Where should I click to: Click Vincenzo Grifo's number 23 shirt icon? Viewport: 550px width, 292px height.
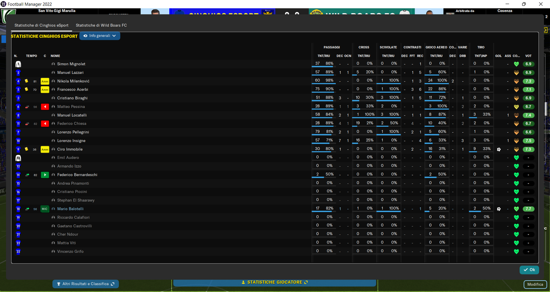[x=18, y=252]
